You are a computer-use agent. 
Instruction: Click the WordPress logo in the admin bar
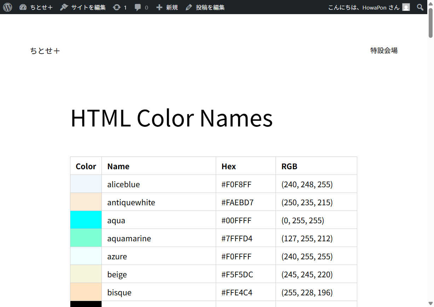coord(7,7)
